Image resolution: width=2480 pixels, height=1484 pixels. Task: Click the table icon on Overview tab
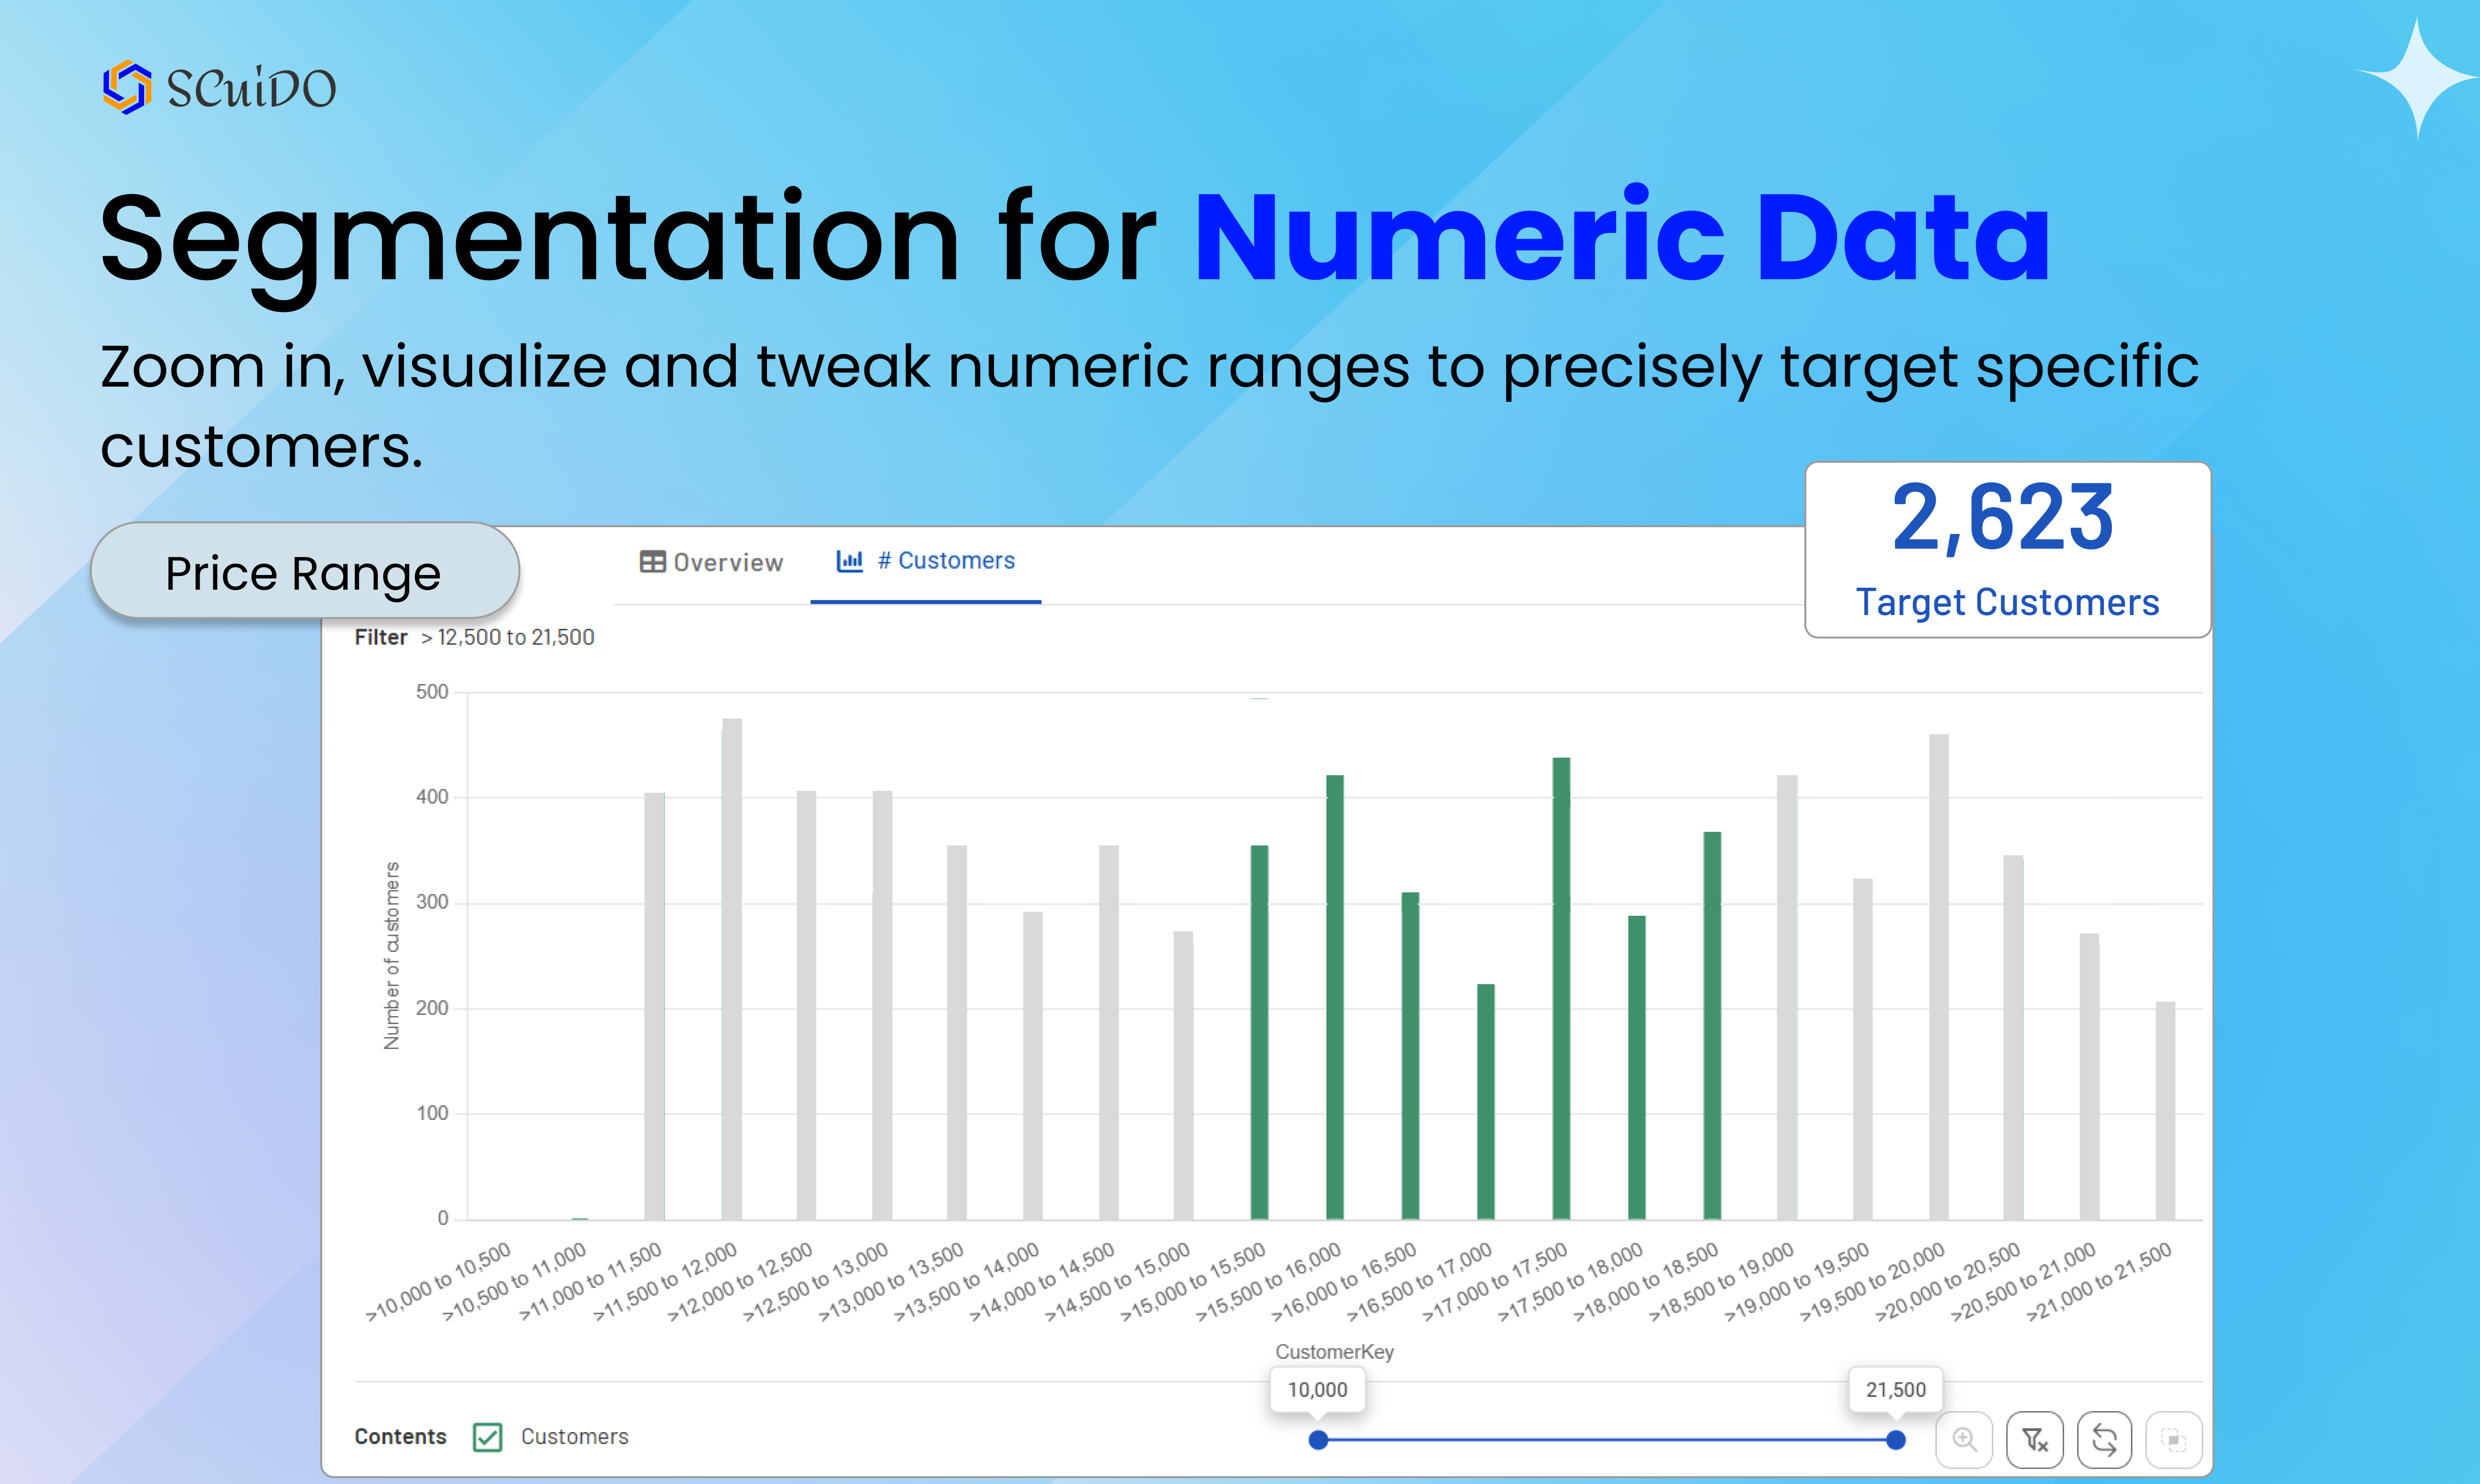click(652, 562)
